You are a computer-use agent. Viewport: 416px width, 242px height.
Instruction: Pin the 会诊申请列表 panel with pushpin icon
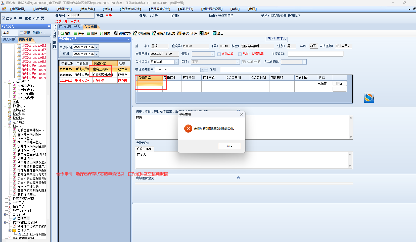(128, 39)
